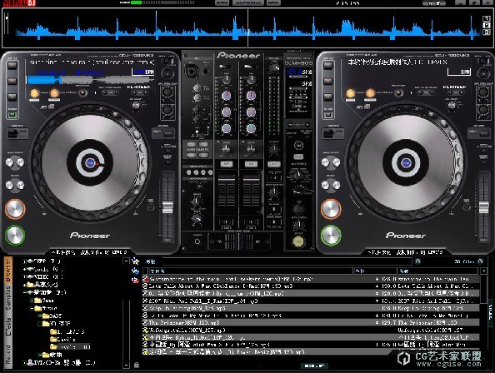Trigger hot cue A on right deck

click(328, 66)
